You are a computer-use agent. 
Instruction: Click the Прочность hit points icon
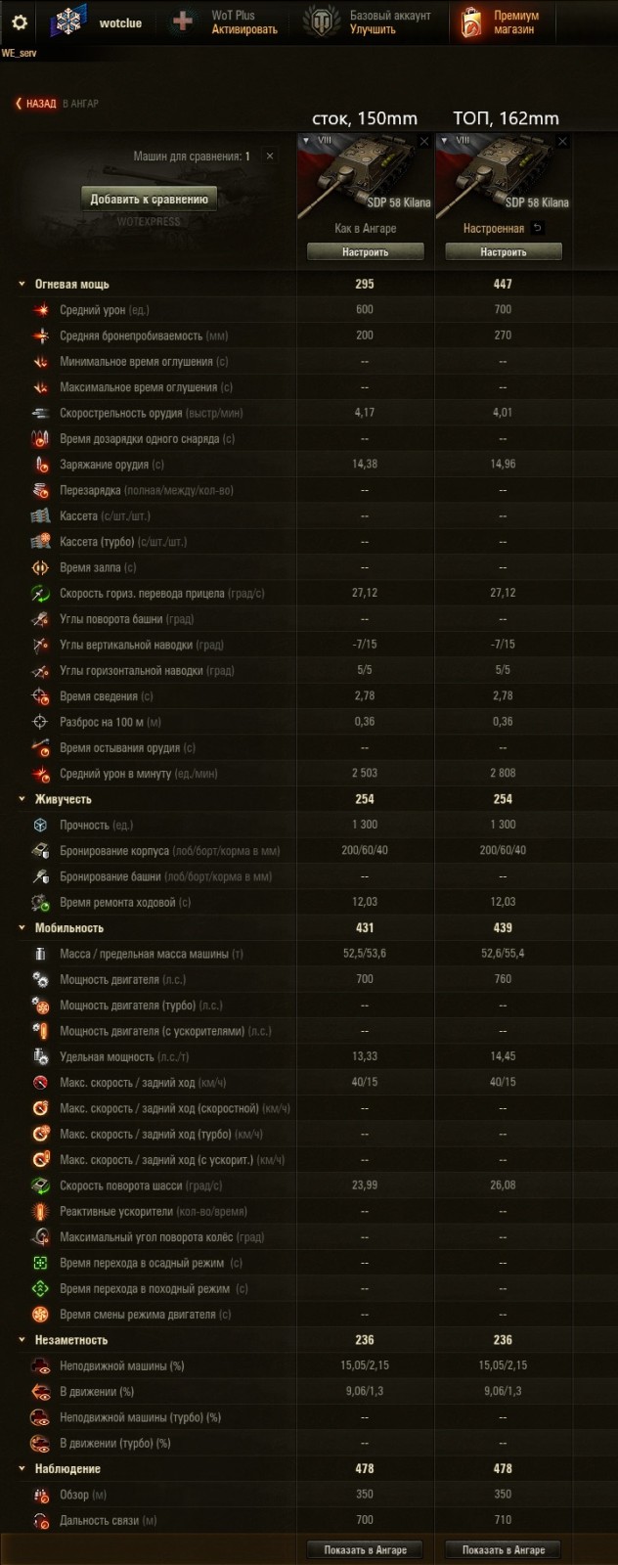click(x=39, y=825)
